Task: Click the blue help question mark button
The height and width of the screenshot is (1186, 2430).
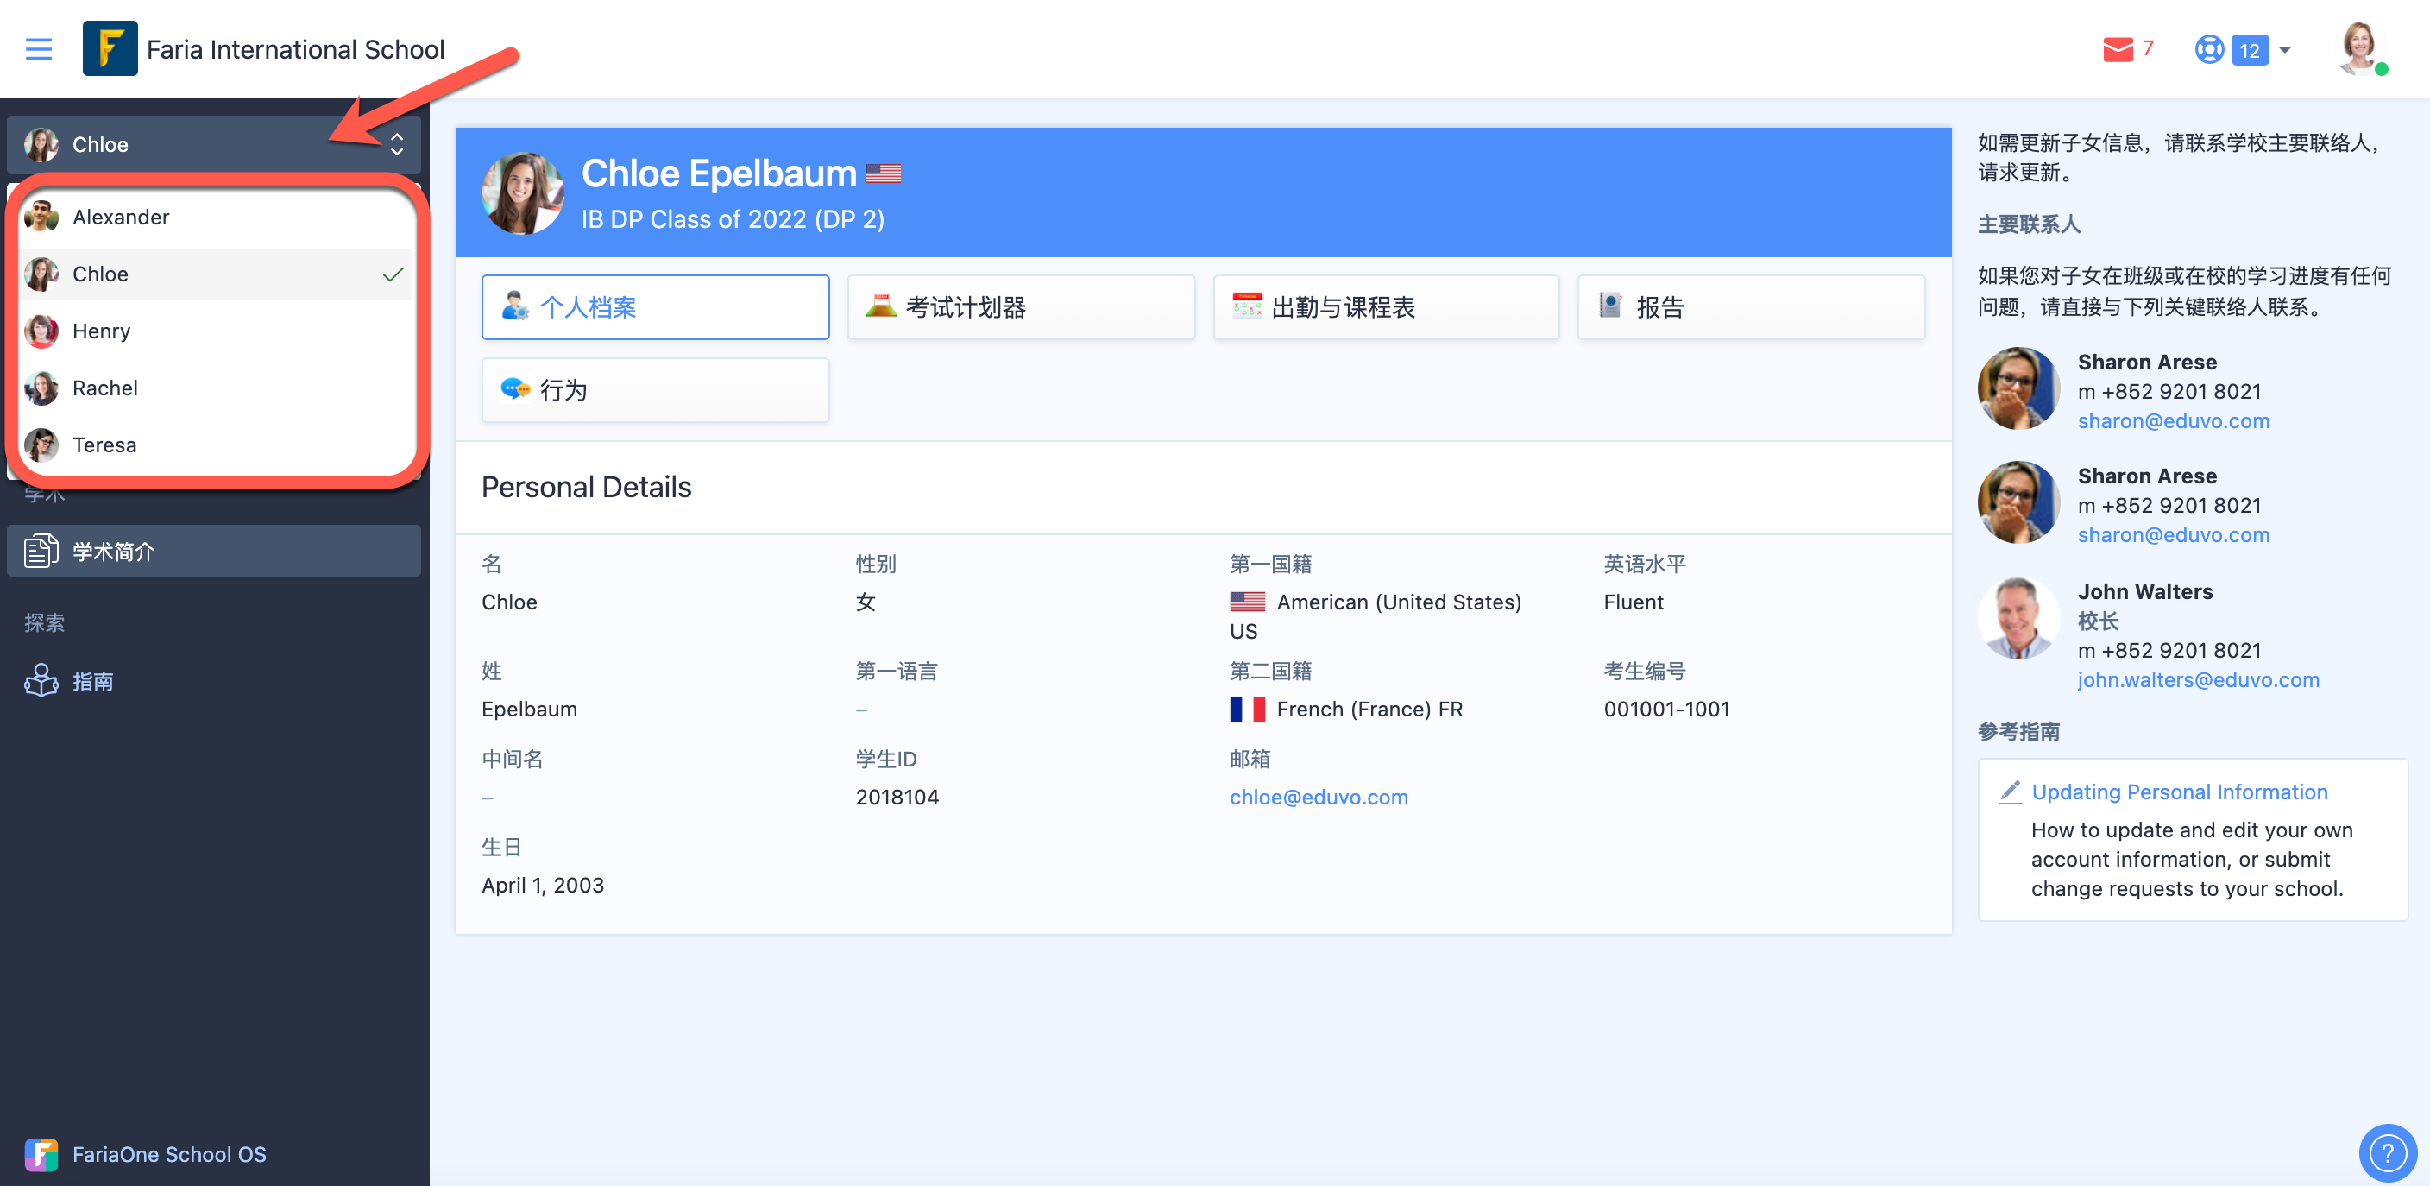Action: click(x=2388, y=1153)
